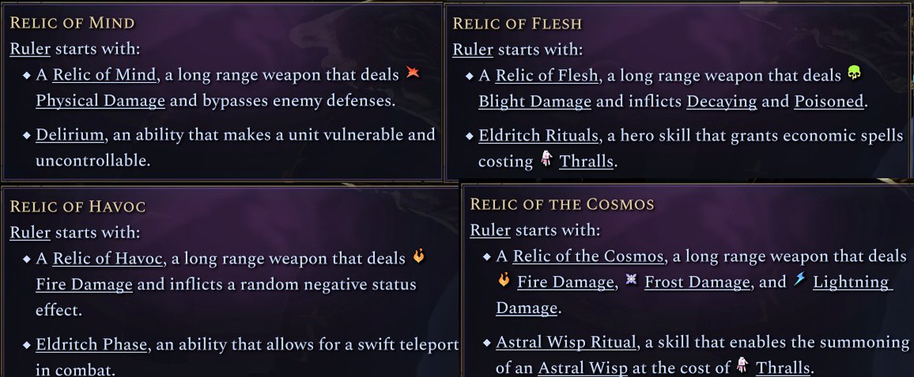Open the Delirium ability link
The width and height of the screenshot is (914, 377).
[x=68, y=135]
